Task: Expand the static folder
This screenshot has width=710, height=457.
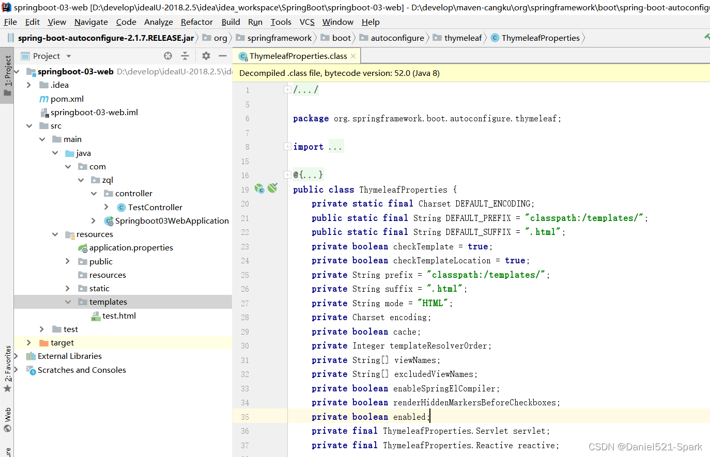Action: 68,288
